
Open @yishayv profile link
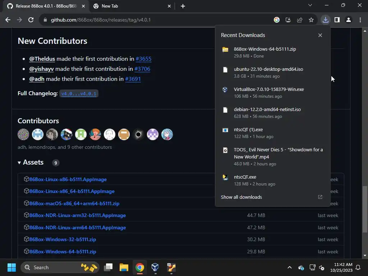tap(41, 69)
